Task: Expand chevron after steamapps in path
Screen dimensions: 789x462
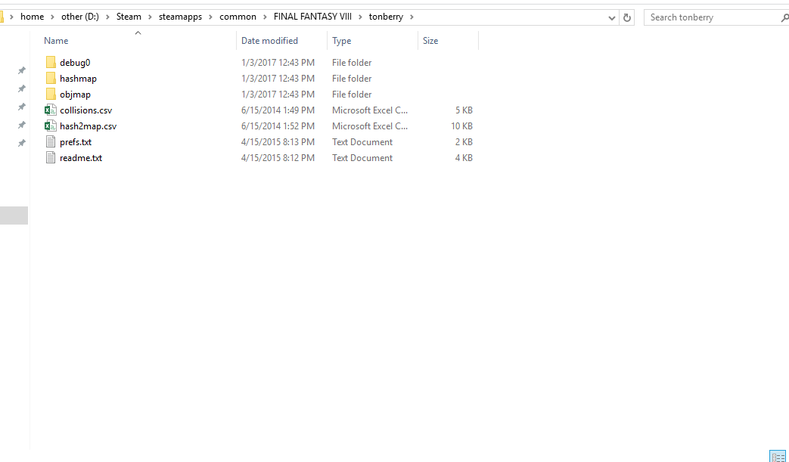Action: coord(210,17)
